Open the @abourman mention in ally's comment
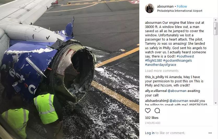218x139 pixels. coord(177,91)
